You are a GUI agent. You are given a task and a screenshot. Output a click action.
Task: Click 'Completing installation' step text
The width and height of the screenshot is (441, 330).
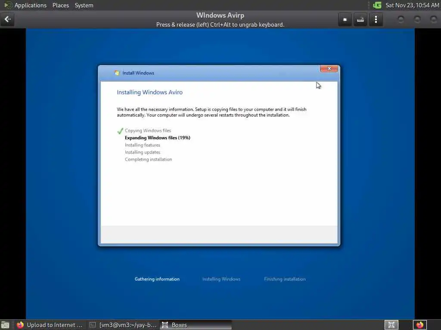[x=149, y=159]
